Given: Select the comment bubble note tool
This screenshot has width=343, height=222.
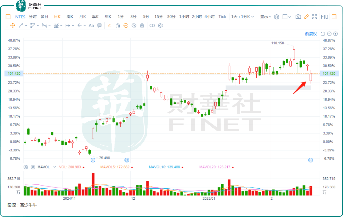Looking at the screenshot, I should click(100, 25).
